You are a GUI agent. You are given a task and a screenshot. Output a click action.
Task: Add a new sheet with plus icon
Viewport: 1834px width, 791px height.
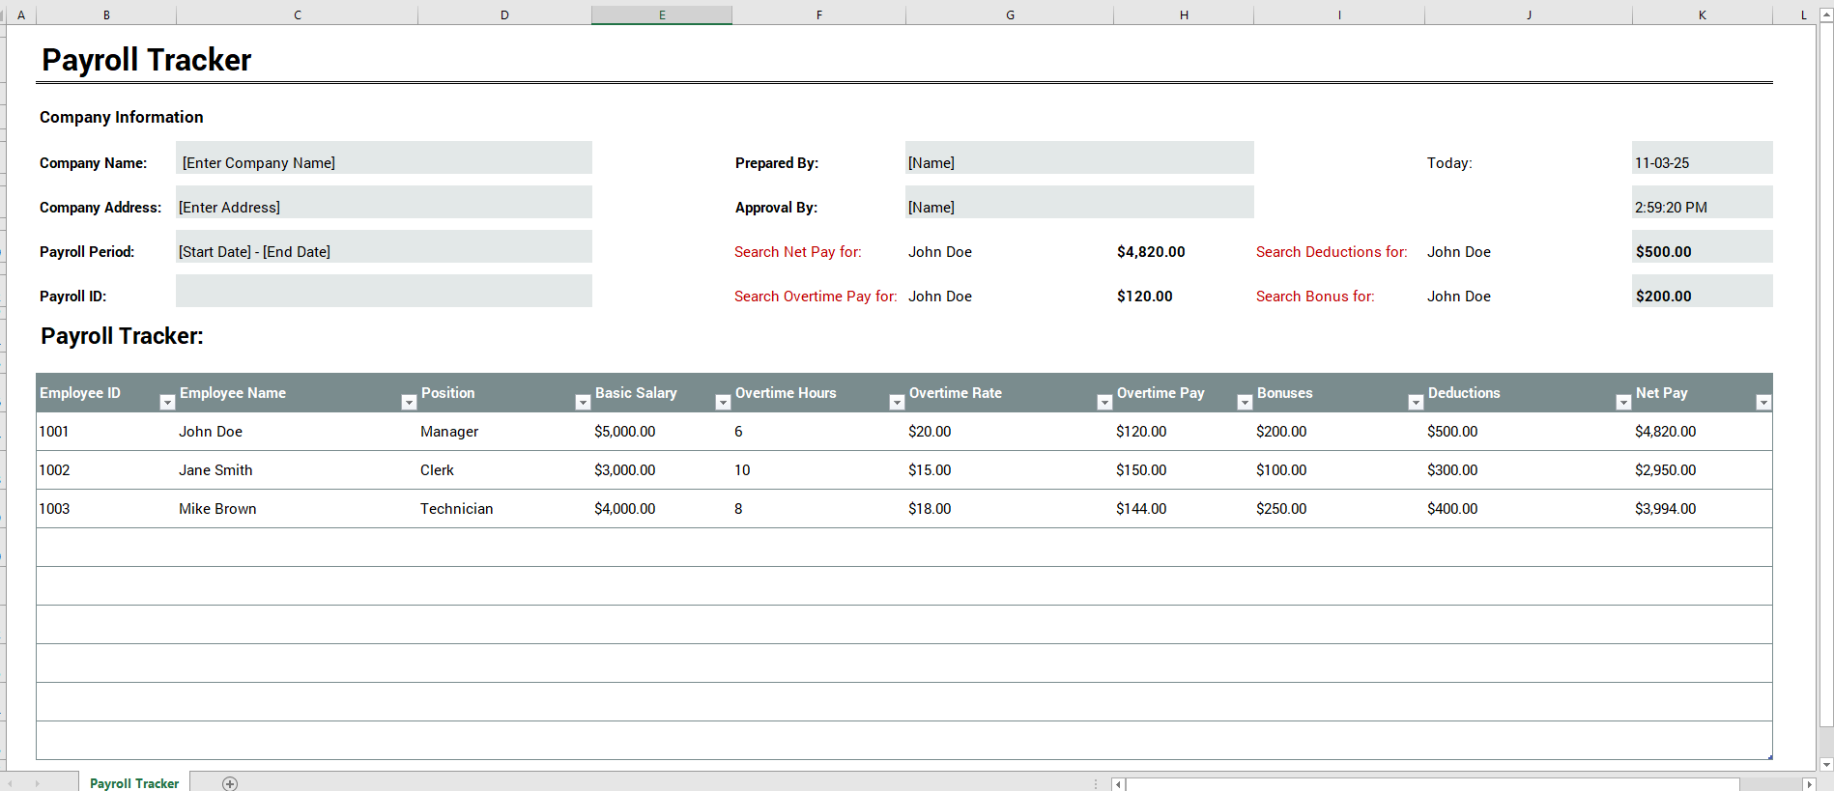230,783
